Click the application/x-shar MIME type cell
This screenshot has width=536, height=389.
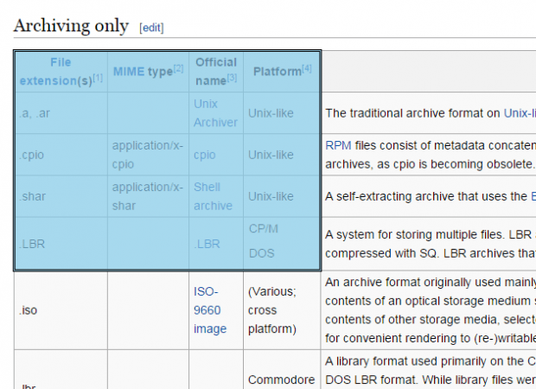148,196
